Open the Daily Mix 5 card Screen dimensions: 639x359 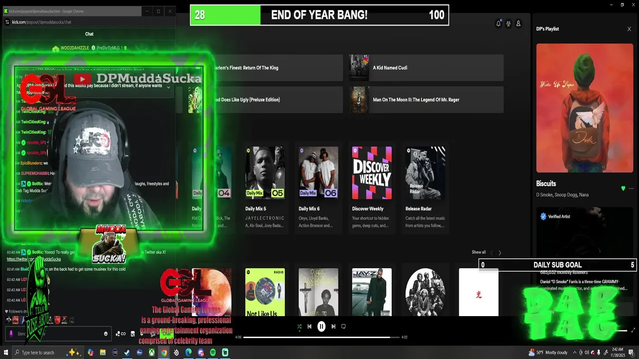point(265,188)
